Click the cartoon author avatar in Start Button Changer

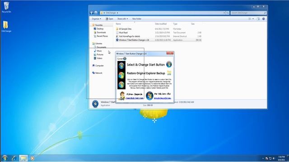point(122,96)
